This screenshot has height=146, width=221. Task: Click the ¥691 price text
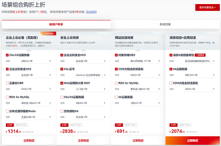pos(121,132)
